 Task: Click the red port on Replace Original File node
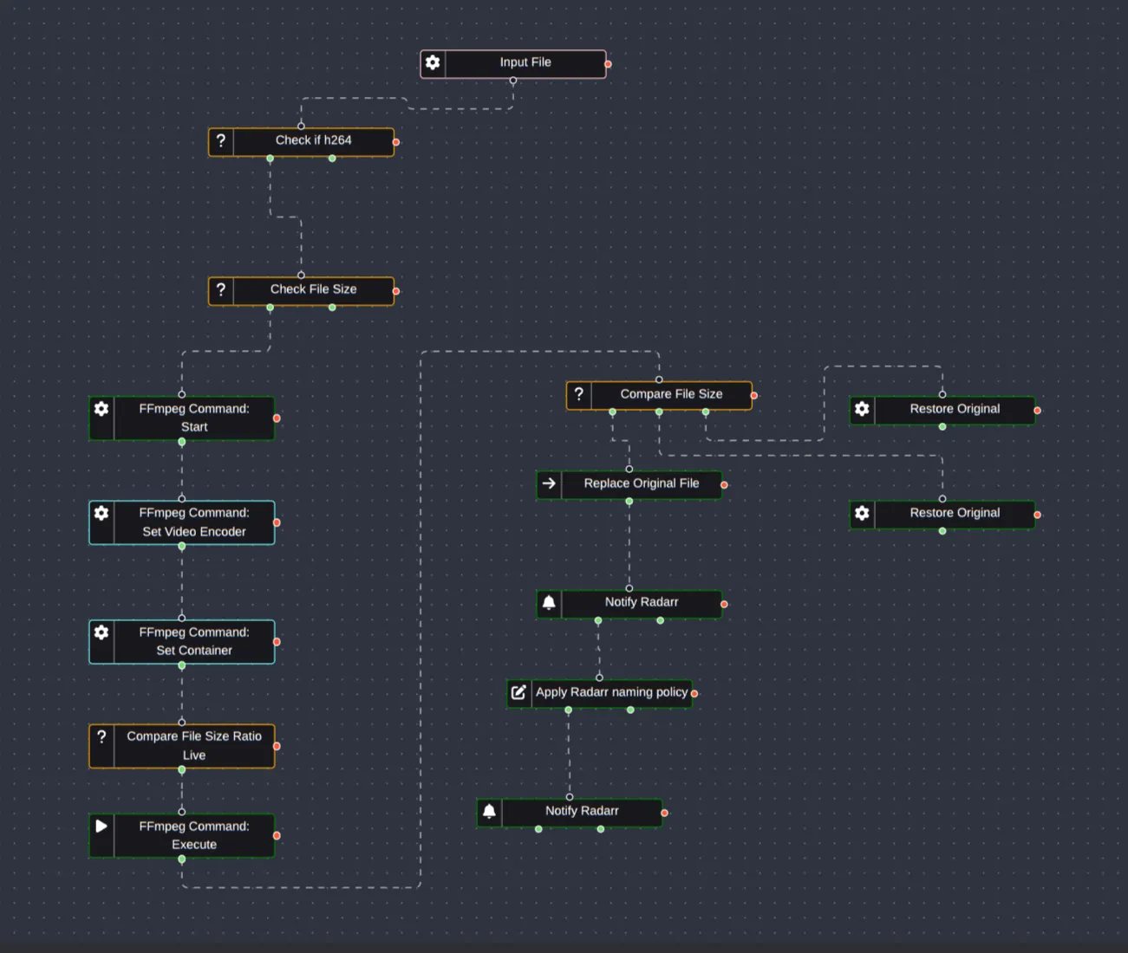pyautogui.click(x=724, y=485)
